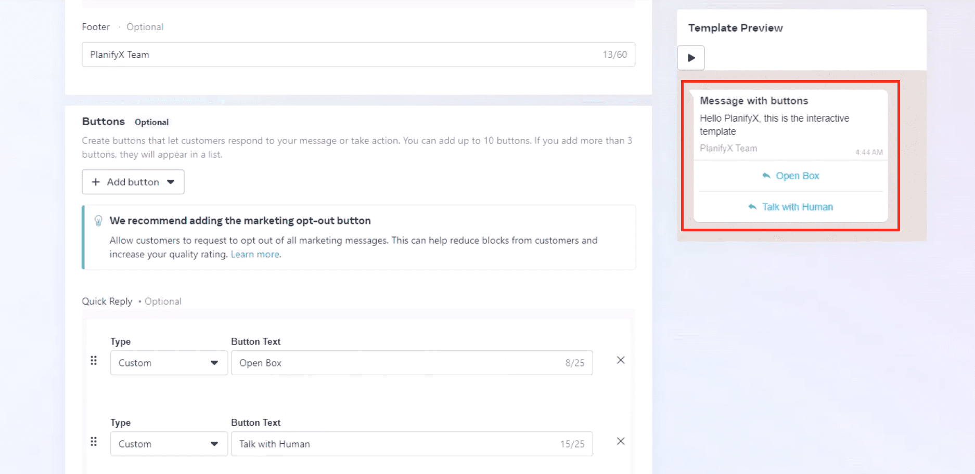
Task: Click the drag handle for the Open Box row
Action: [94, 361]
